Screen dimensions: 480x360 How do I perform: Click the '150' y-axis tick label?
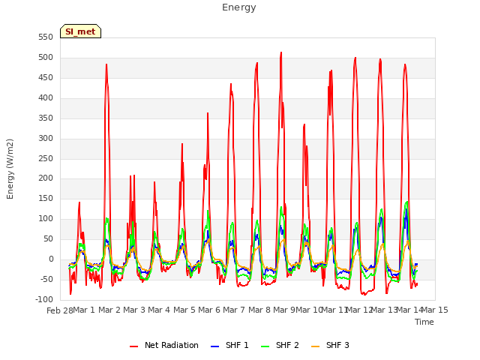pos(46,198)
